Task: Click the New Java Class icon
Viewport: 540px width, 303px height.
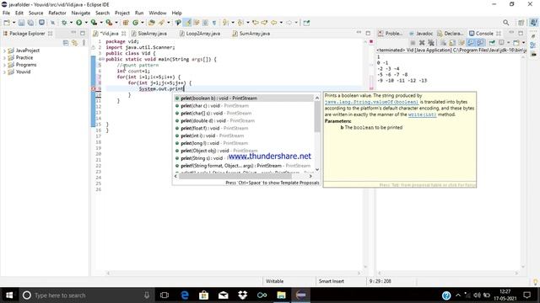Action: (135, 23)
